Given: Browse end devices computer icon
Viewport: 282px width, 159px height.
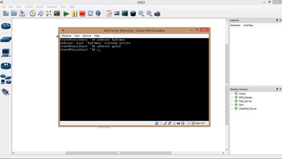Looking at the screenshot, I should click(x=6, y=53).
